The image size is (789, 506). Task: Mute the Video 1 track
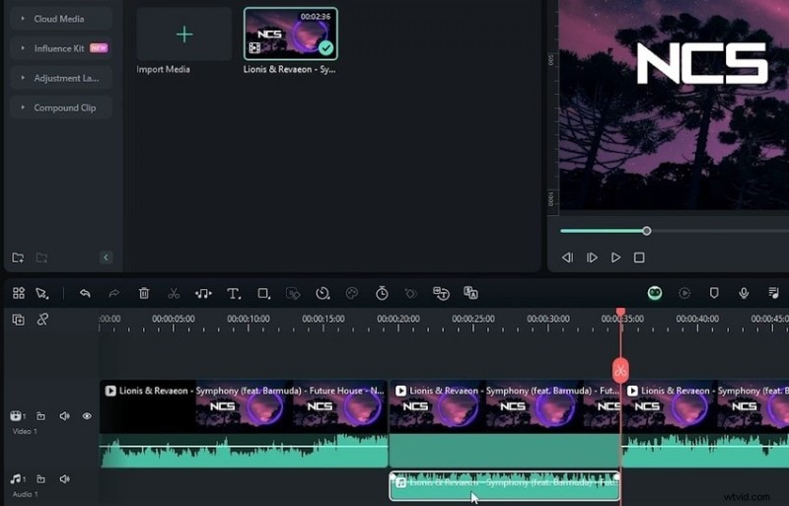[64, 416]
